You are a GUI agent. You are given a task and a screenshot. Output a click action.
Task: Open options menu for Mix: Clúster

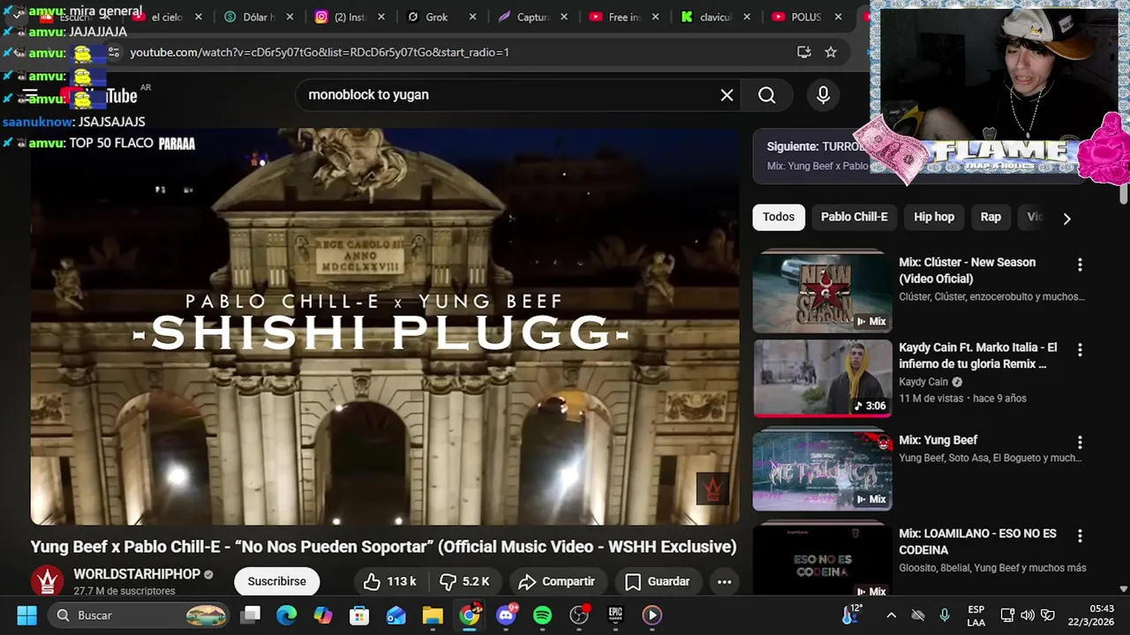(x=1079, y=265)
